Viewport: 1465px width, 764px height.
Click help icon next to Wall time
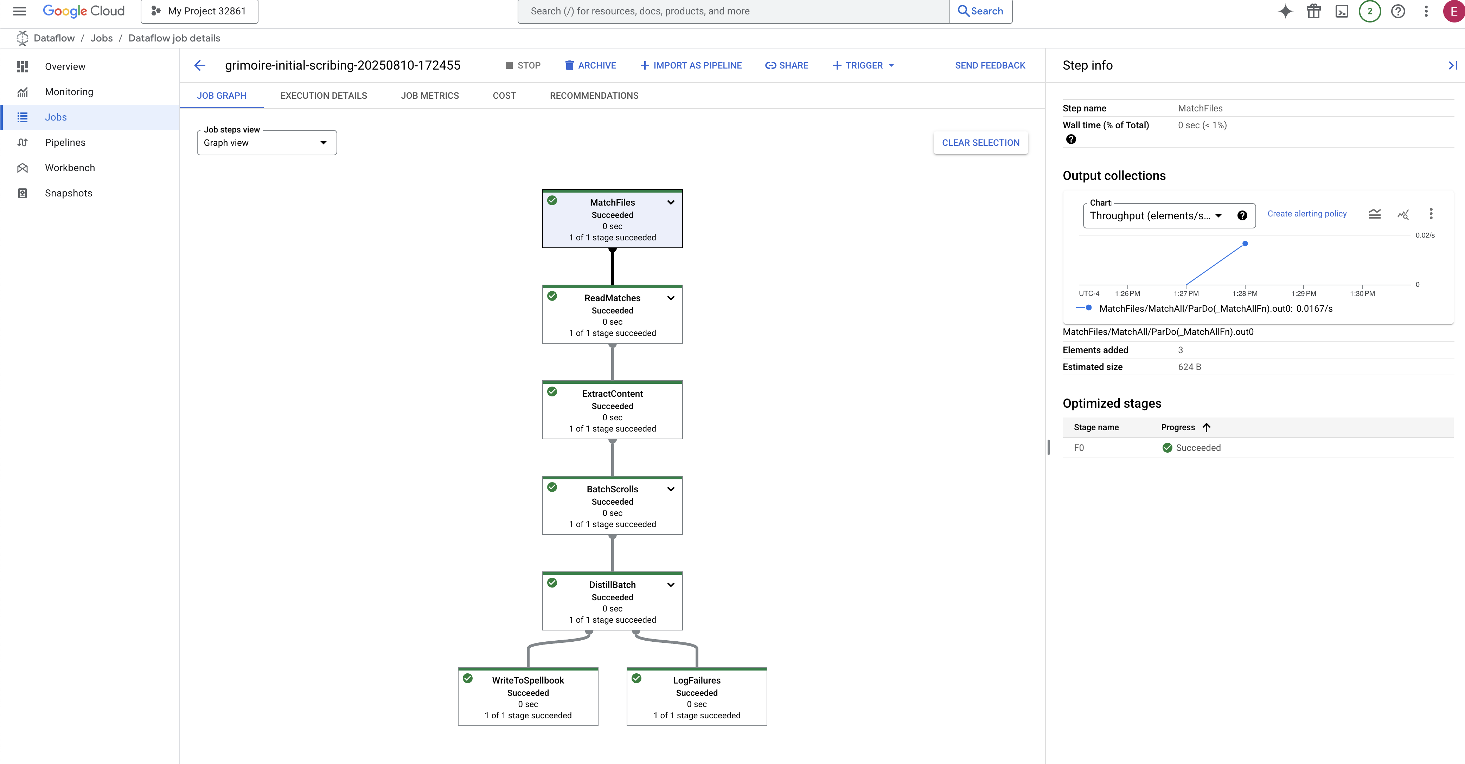pos(1071,139)
